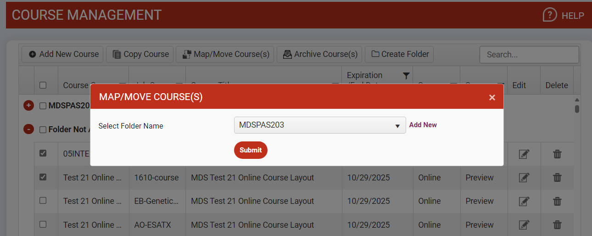592x236 pixels.
Task: Close the Map/Move Course(s) dialog
Action: (x=492, y=97)
